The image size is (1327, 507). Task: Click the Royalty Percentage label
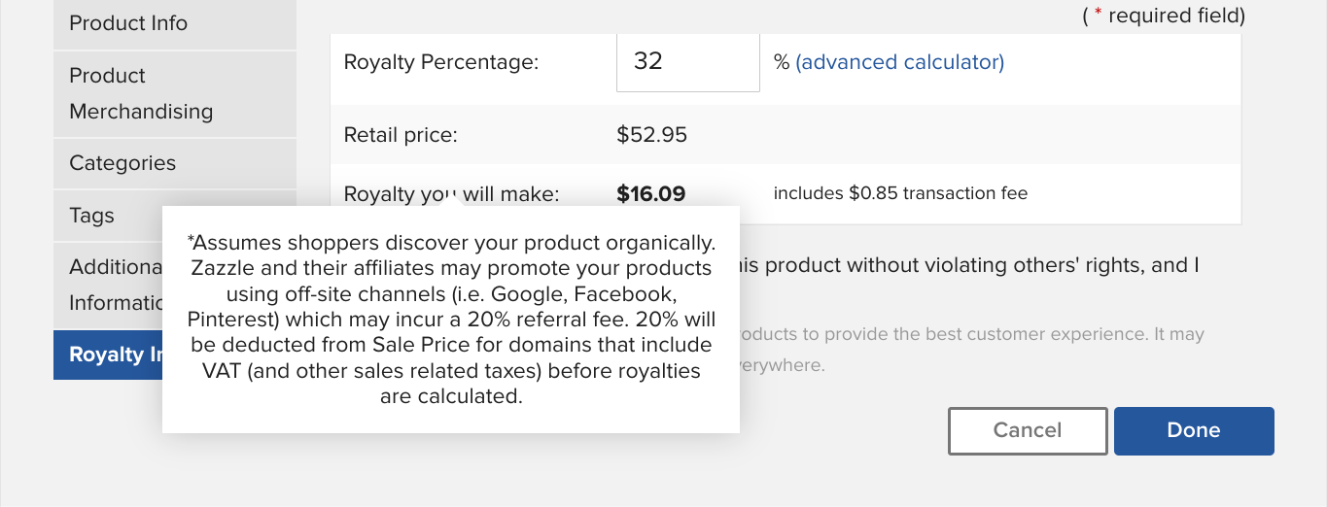click(x=441, y=62)
